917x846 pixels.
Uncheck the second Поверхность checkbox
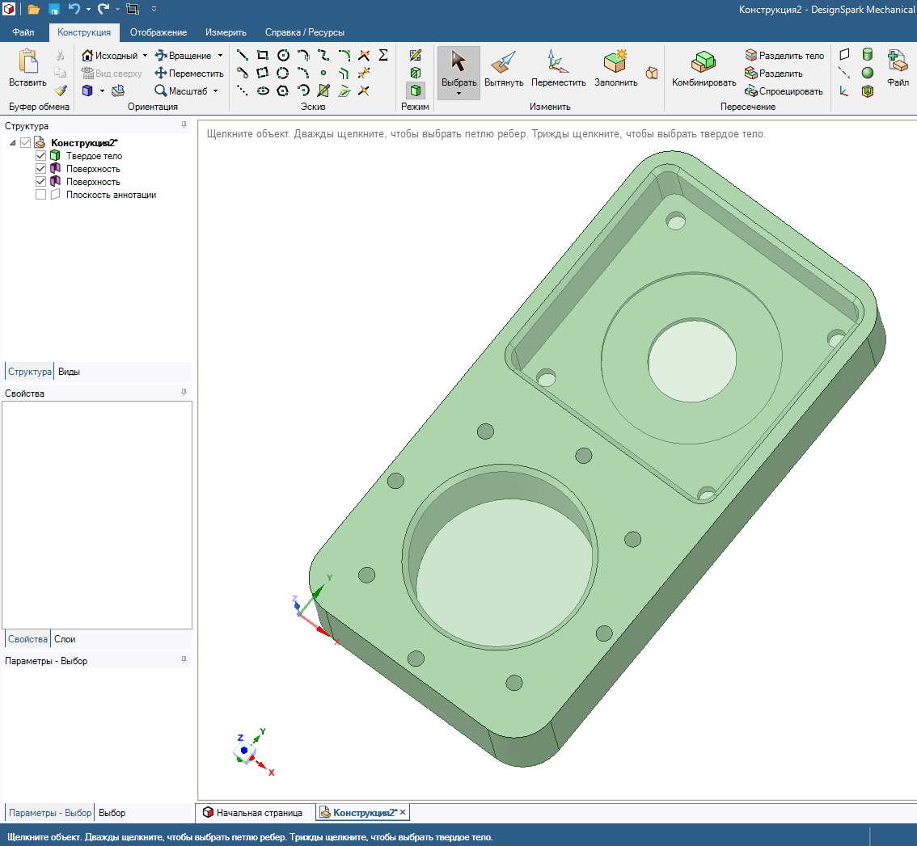(x=40, y=181)
